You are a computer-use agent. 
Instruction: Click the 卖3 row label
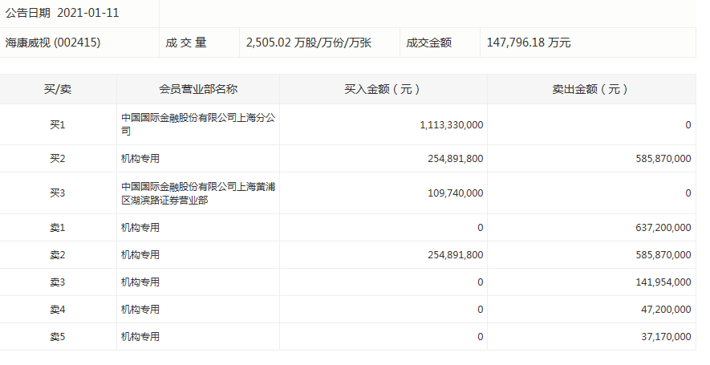[58, 282]
